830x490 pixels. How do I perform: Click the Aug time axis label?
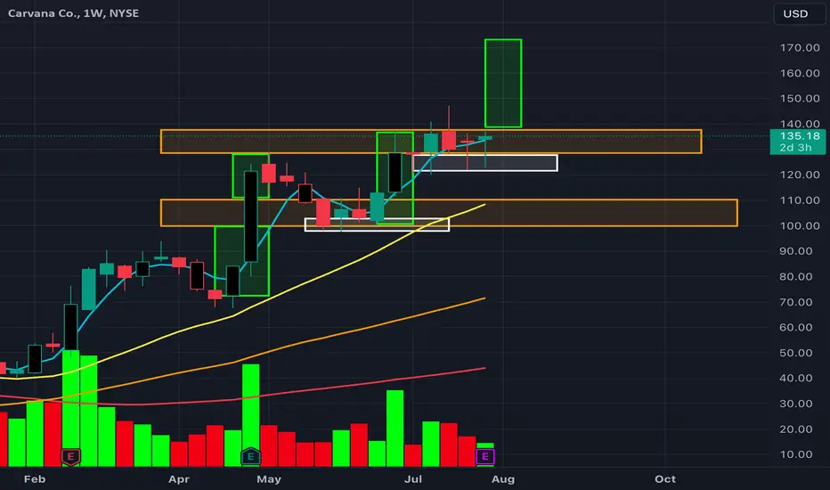point(503,479)
